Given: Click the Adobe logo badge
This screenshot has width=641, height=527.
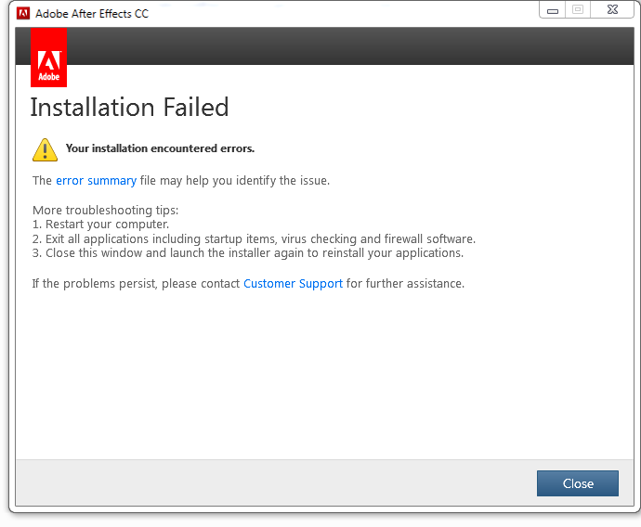Looking at the screenshot, I should (48, 58).
